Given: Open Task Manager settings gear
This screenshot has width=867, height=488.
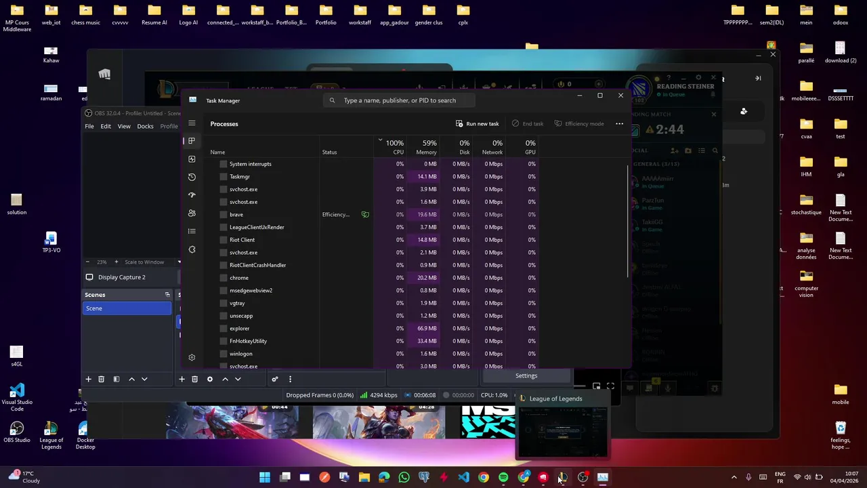Looking at the screenshot, I should click(192, 357).
